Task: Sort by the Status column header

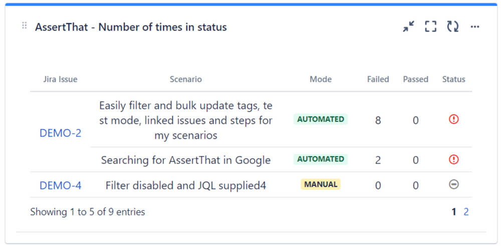Action: [453, 79]
